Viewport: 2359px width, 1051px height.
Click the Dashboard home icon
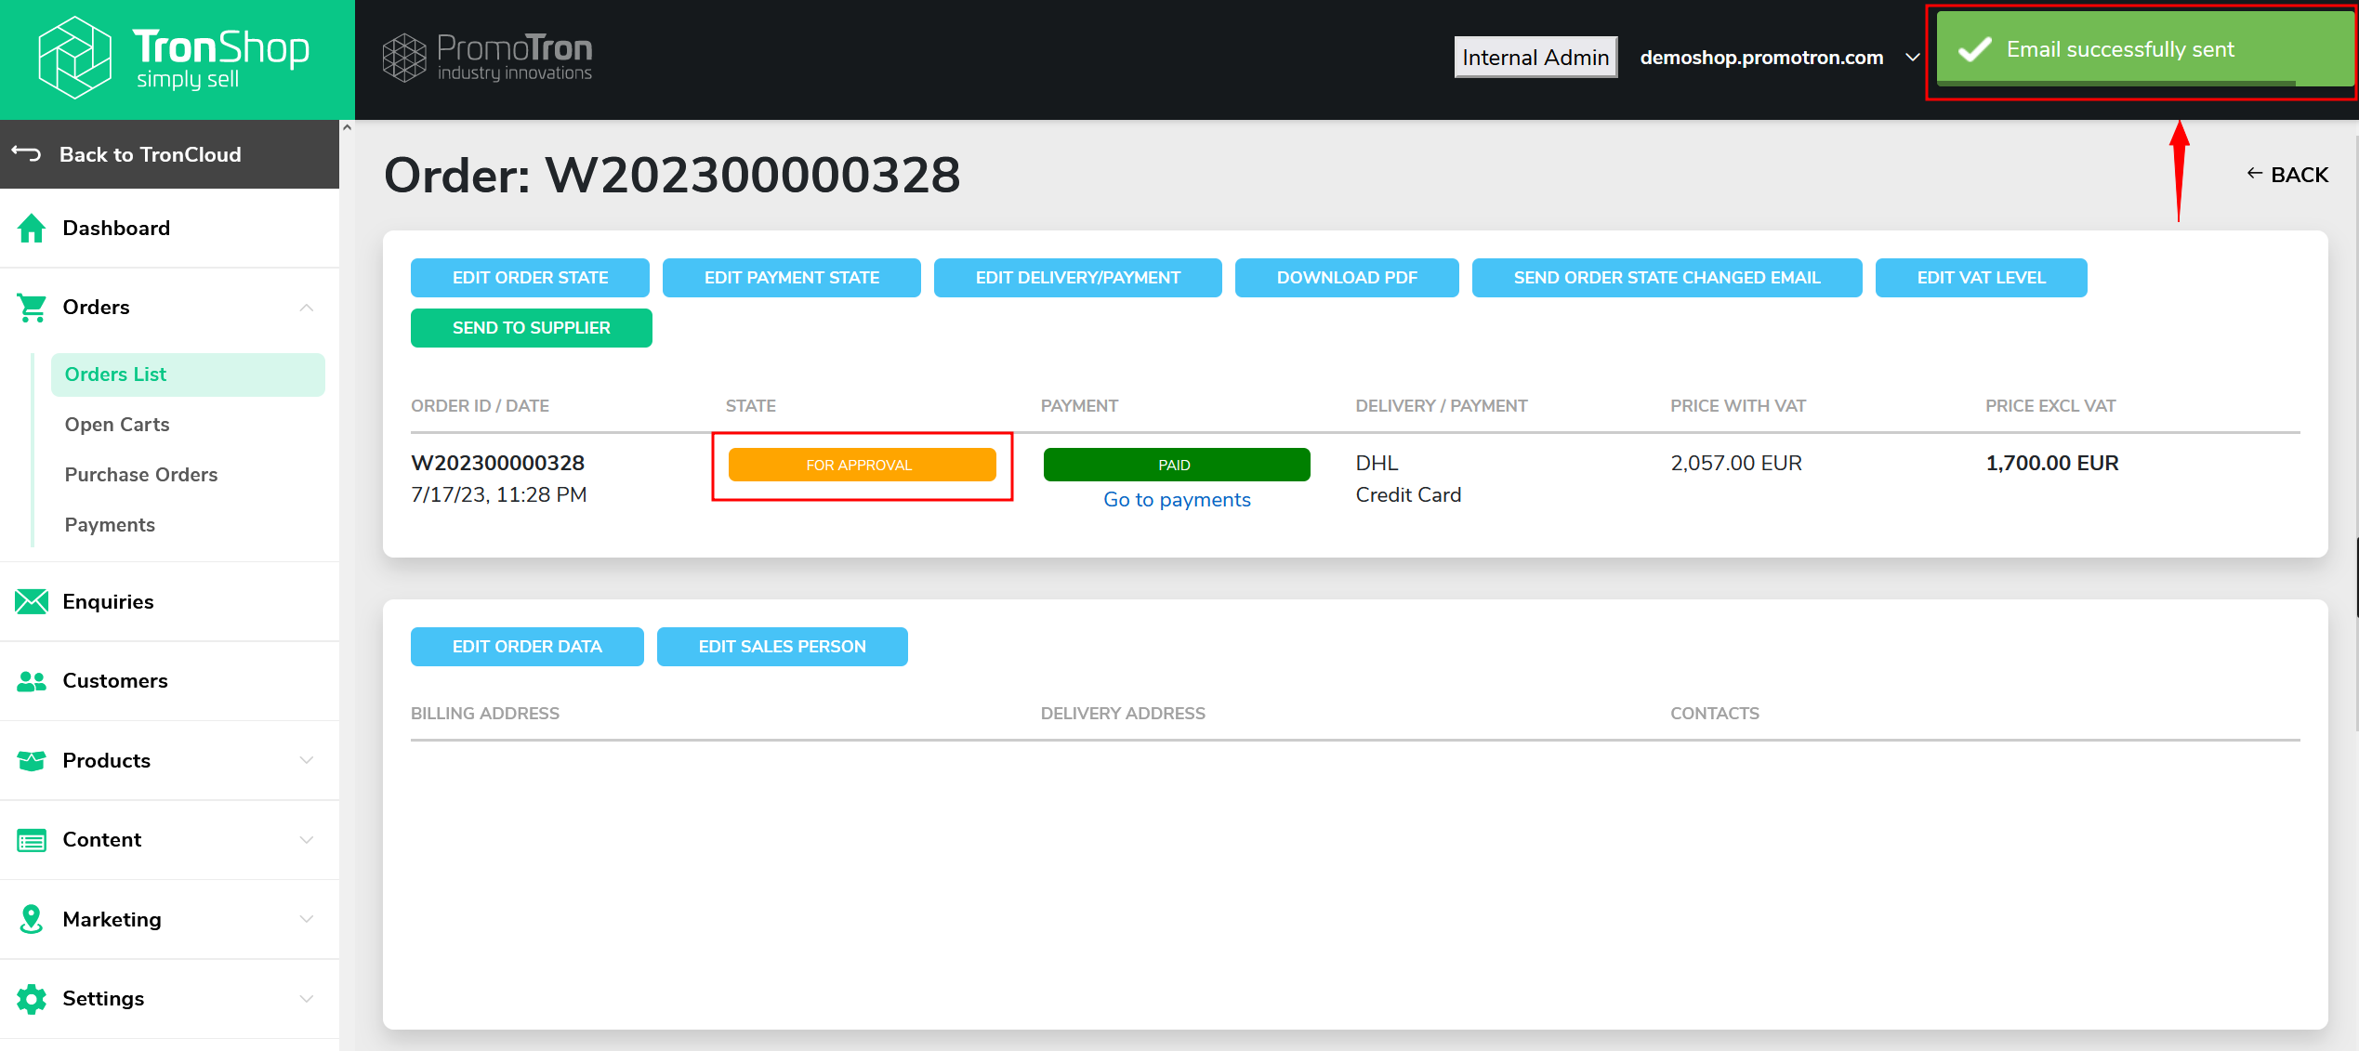click(x=32, y=228)
